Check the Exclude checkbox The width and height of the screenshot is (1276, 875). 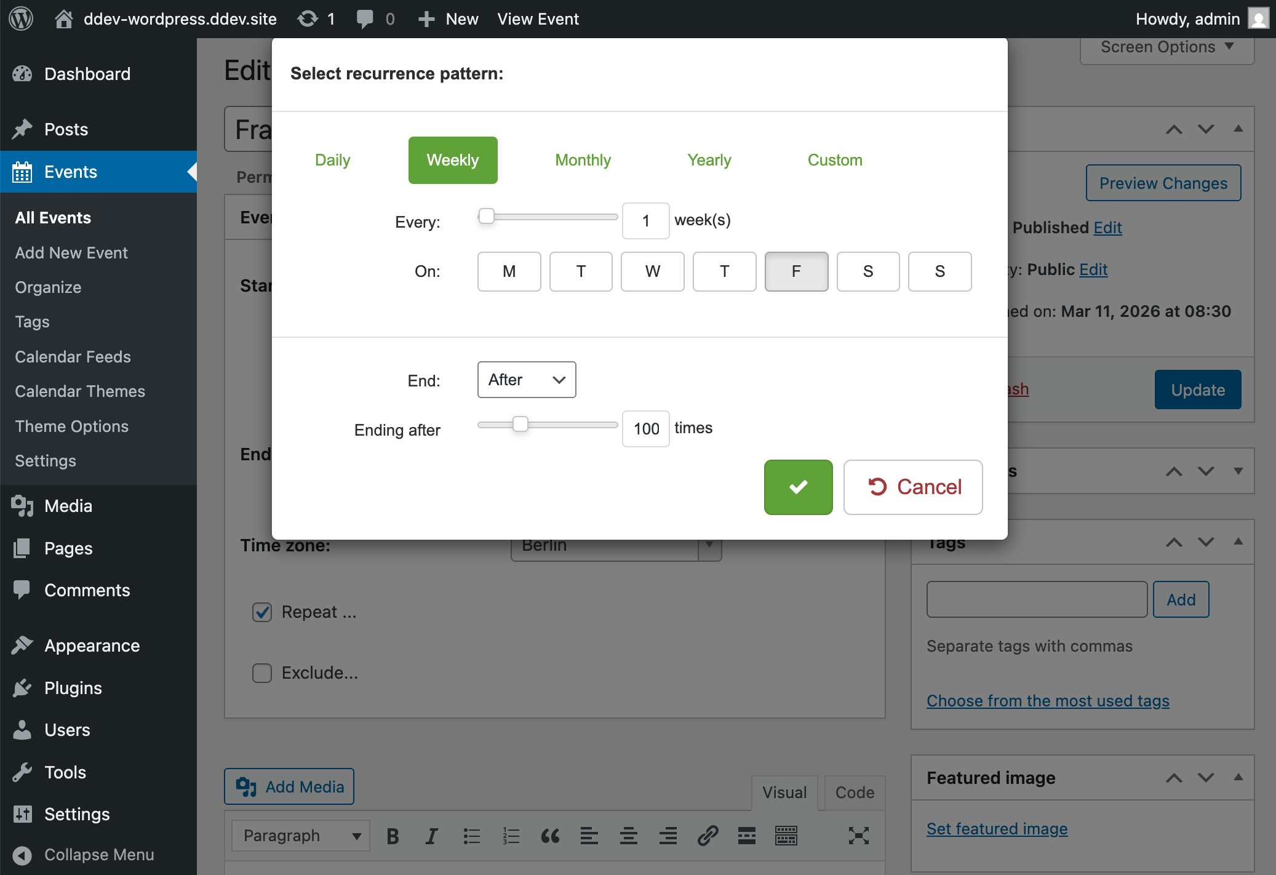coord(262,673)
